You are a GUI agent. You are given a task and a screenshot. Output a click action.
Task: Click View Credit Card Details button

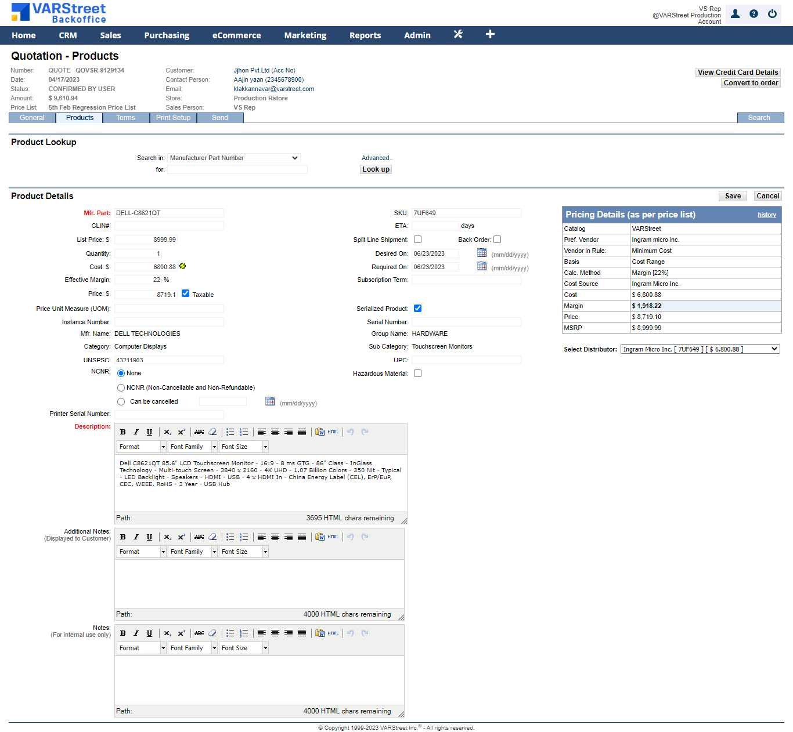pos(738,73)
